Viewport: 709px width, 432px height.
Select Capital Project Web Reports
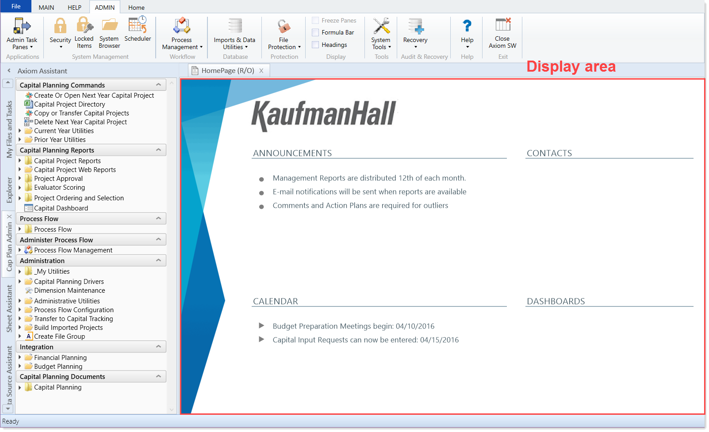click(75, 170)
